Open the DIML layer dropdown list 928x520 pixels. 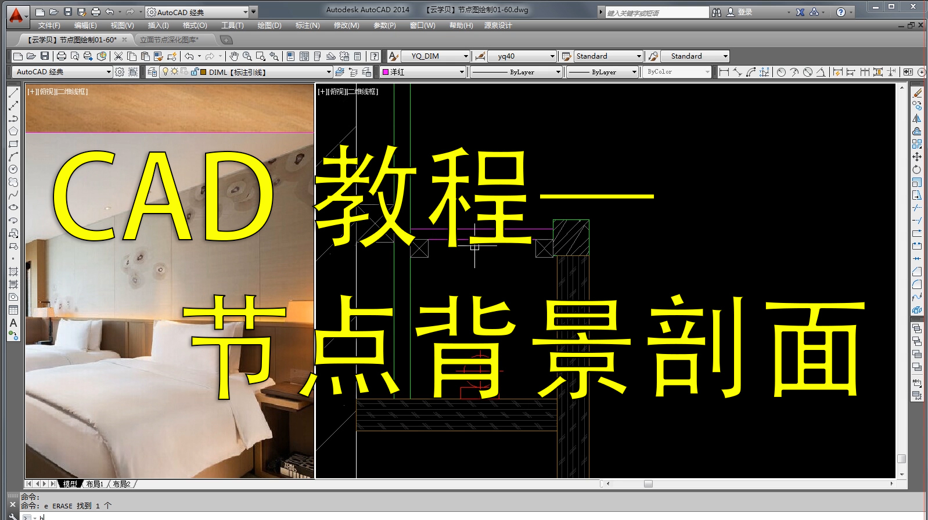click(x=329, y=72)
